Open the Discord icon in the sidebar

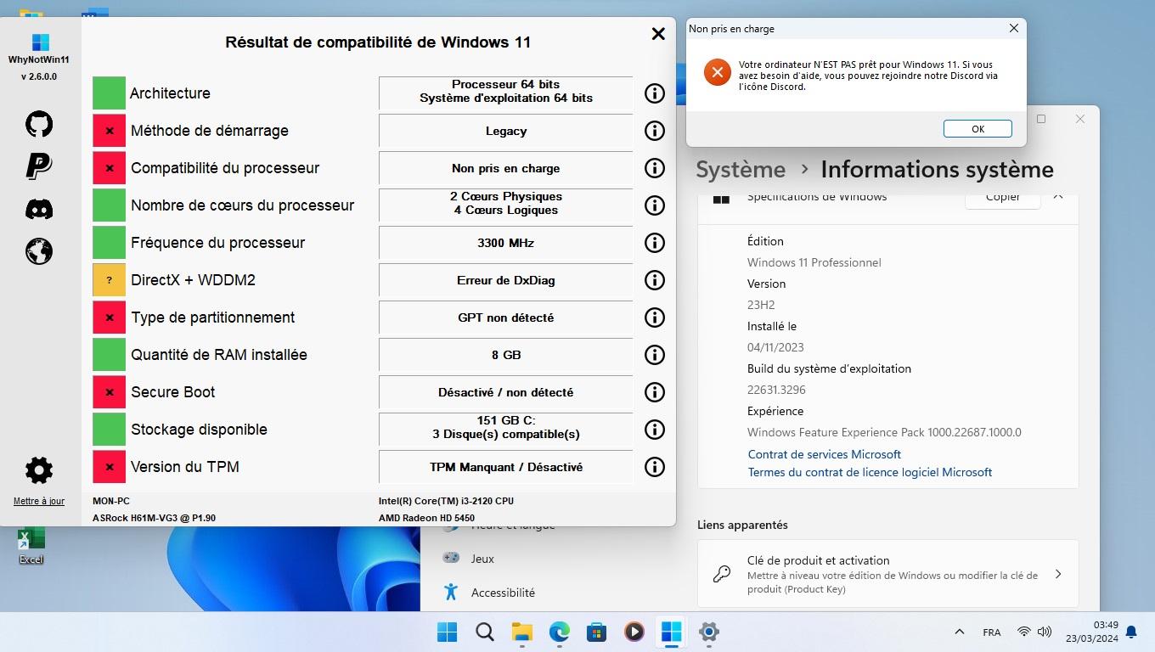pos(39,209)
